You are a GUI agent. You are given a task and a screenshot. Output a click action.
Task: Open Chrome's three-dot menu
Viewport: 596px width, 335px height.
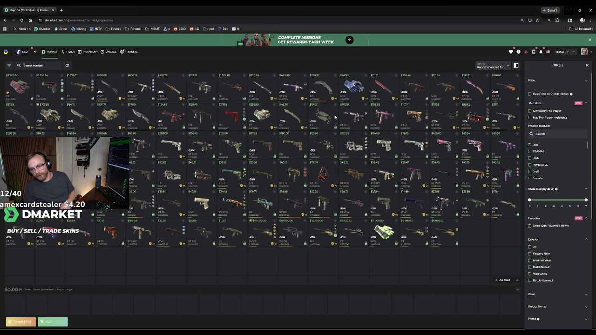click(x=591, y=20)
